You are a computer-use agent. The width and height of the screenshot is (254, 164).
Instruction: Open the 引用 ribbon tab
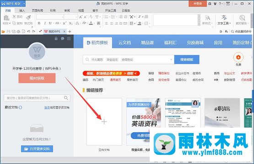click(53, 10)
